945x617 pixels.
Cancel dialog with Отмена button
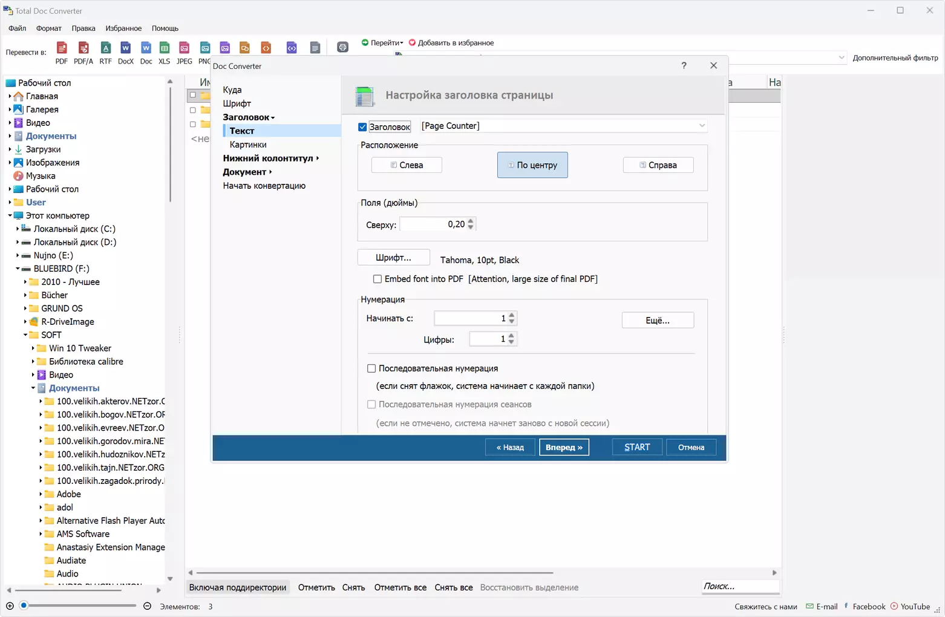691,447
